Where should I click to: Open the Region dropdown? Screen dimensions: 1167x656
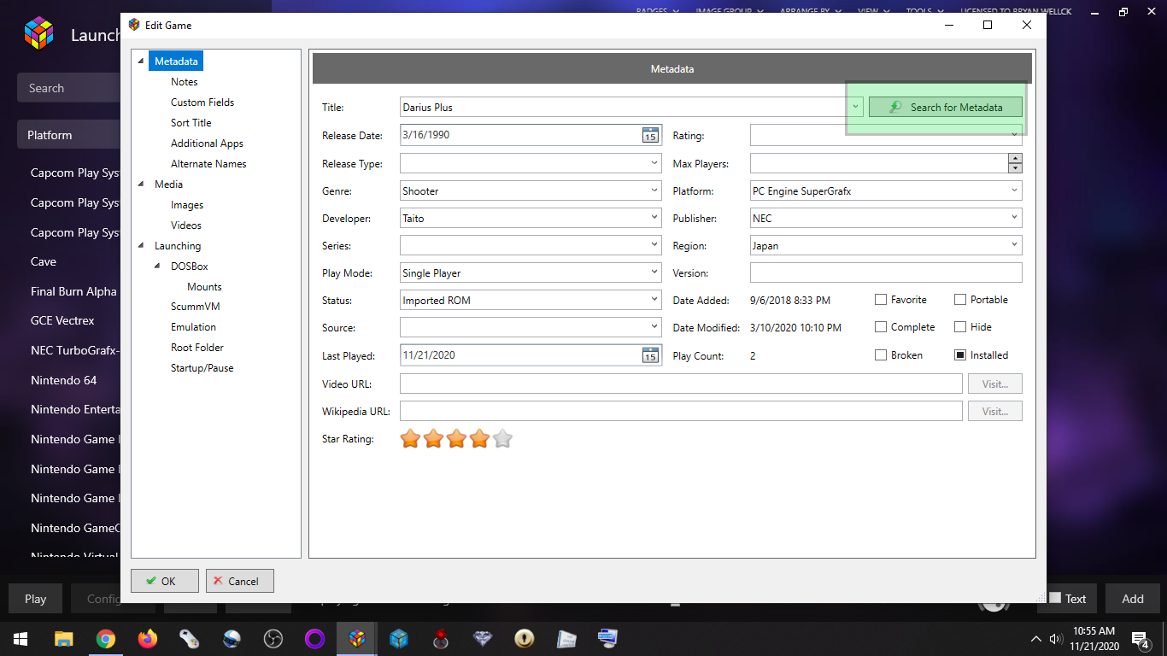pyautogui.click(x=1015, y=245)
